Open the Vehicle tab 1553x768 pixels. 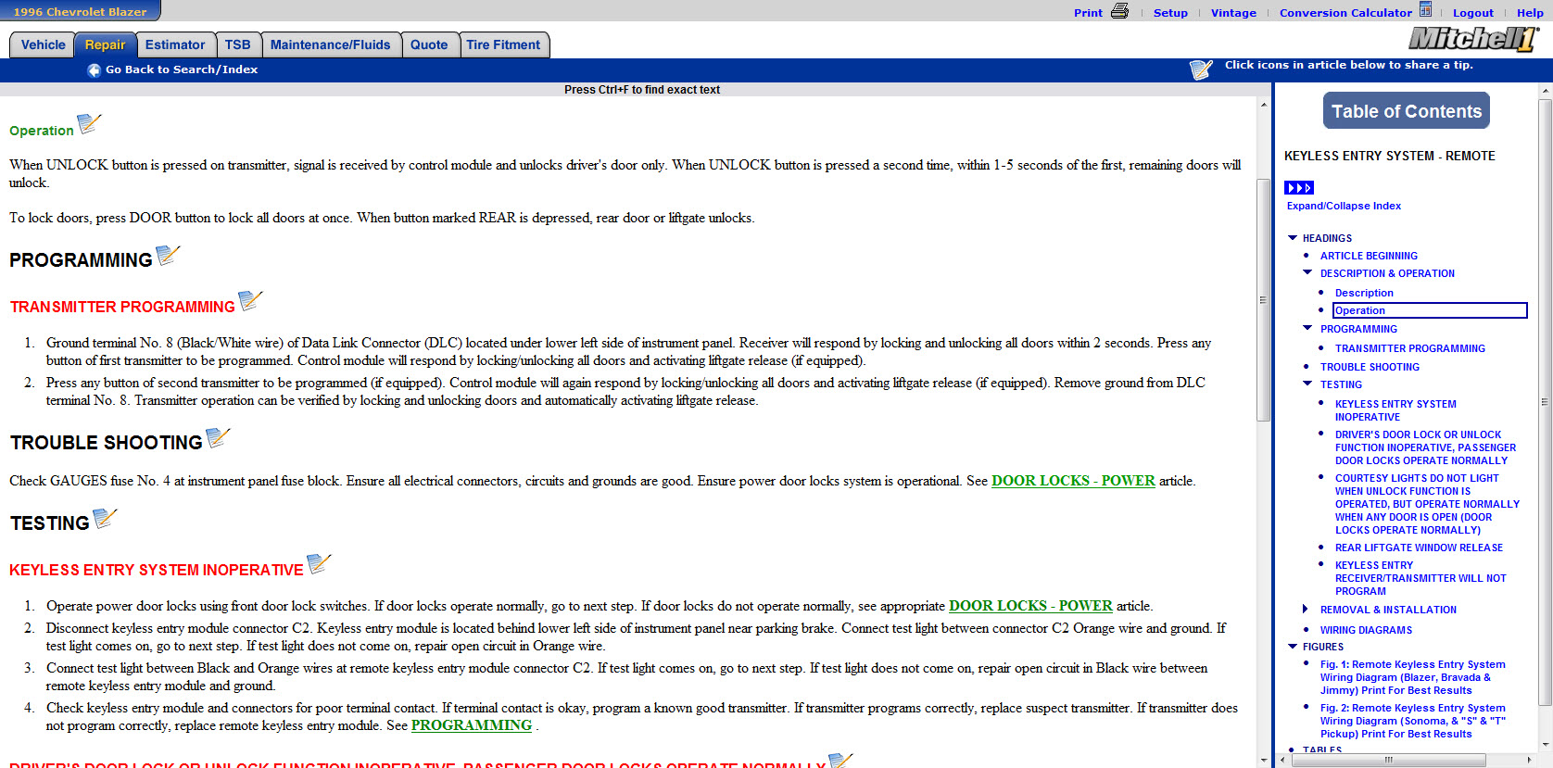43,44
